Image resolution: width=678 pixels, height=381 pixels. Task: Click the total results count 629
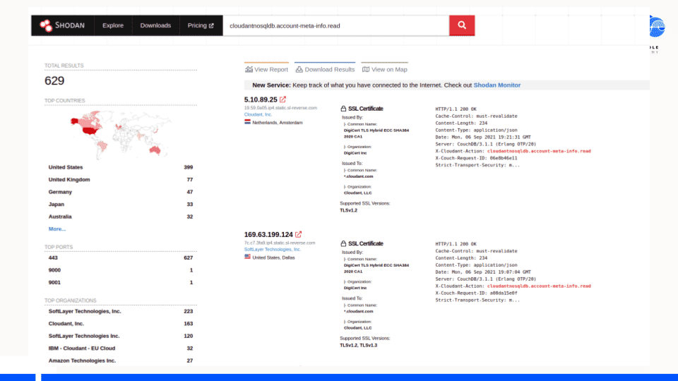54,80
